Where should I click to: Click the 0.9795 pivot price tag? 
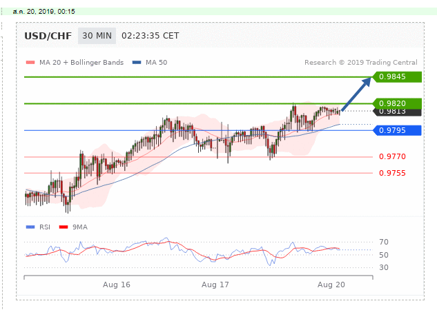tap(397, 130)
